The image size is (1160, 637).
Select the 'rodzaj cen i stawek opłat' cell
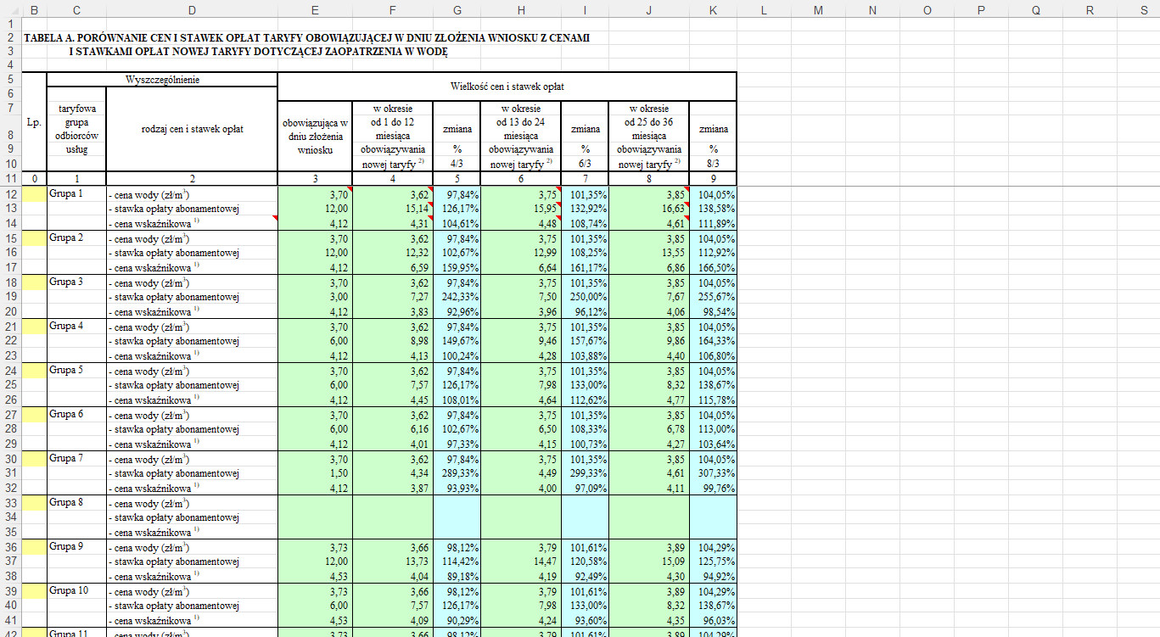coord(192,130)
